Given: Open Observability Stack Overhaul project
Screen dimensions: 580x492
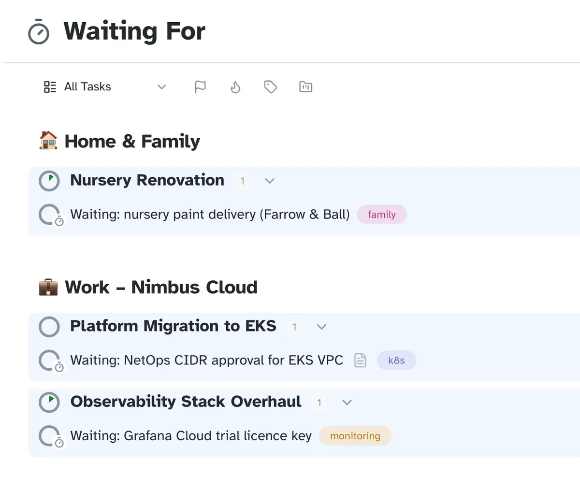Looking at the screenshot, I should pyautogui.click(x=186, y=402).
